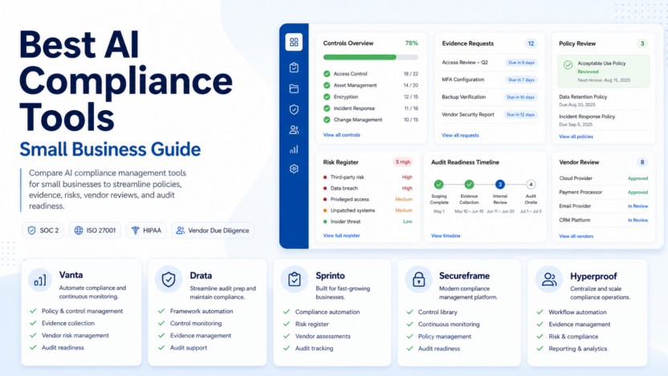Open the users icon in blue sidebar

click(294, 130)
